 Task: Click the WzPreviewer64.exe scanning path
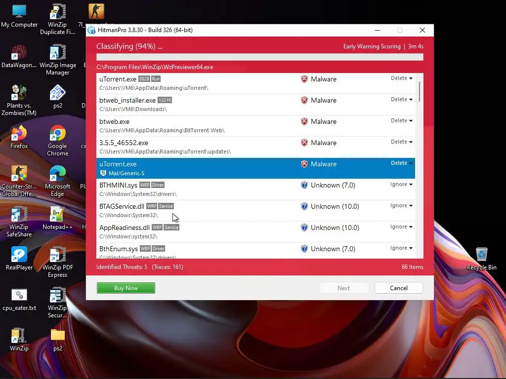click(155, 67)
